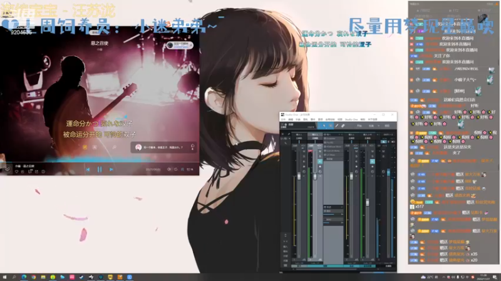Mute the Main output channel
501x281 pixels.
383,151
